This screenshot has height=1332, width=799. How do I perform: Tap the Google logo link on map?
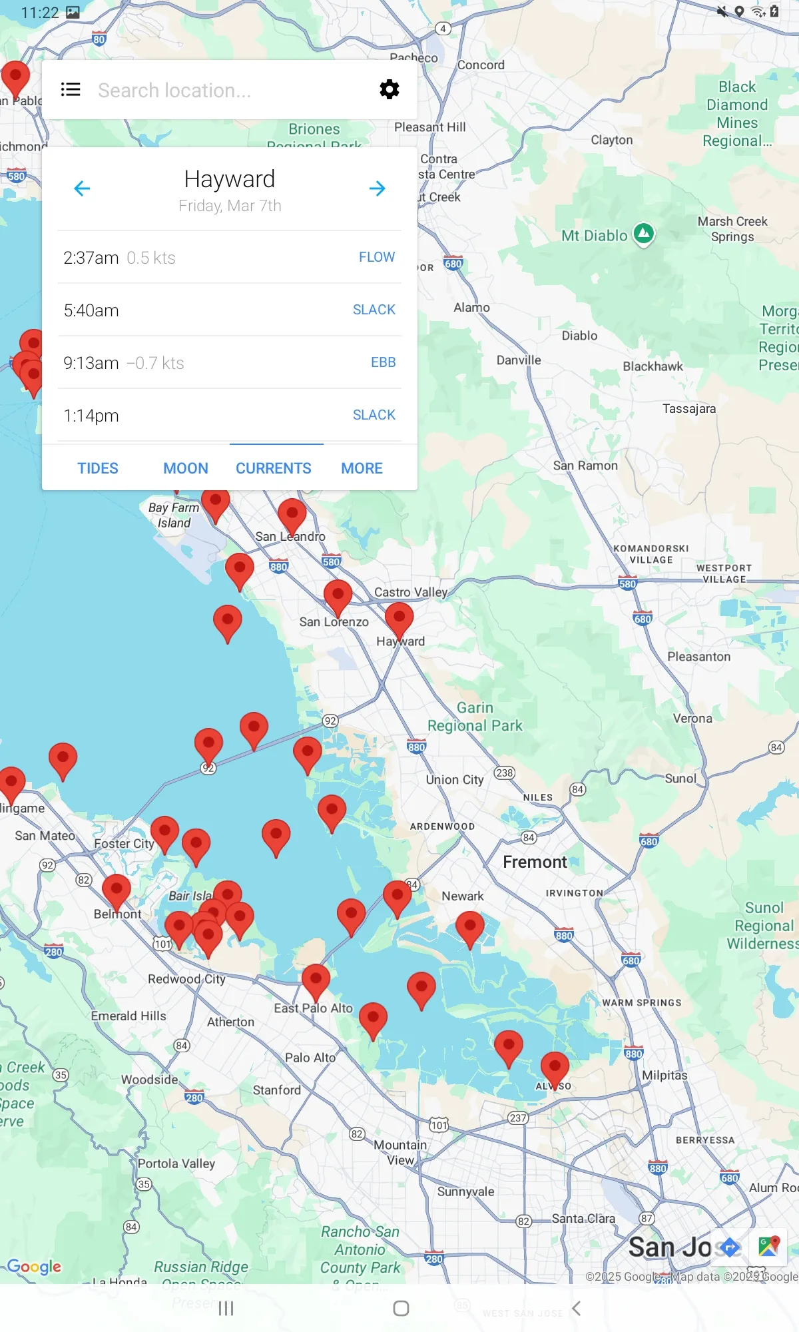pos(34,1266)
